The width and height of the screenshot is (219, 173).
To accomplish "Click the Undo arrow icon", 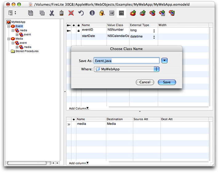I will click(x=81, y=13).
